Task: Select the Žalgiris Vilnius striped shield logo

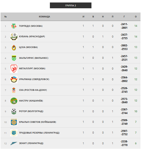Action: click(14, 58)
